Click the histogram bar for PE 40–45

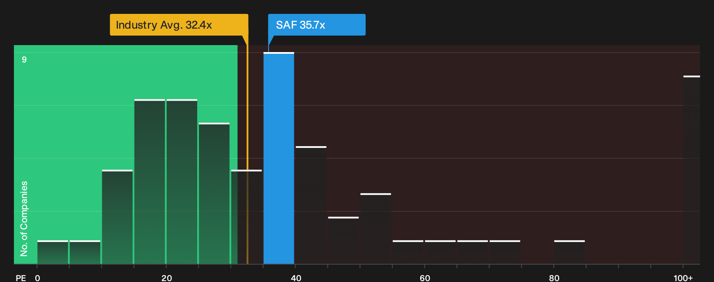[x=311, y=205]
